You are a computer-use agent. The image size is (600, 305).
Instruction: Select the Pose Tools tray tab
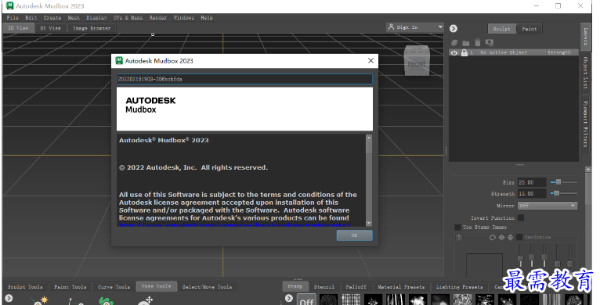[156, 286]
